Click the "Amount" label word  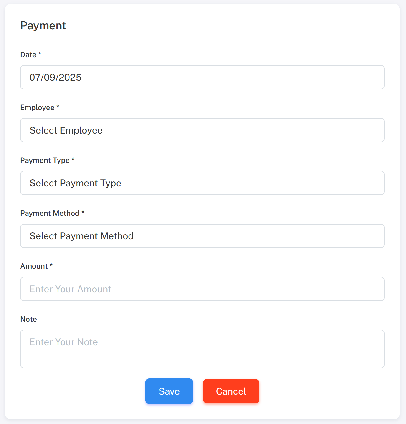coord(34,266)
